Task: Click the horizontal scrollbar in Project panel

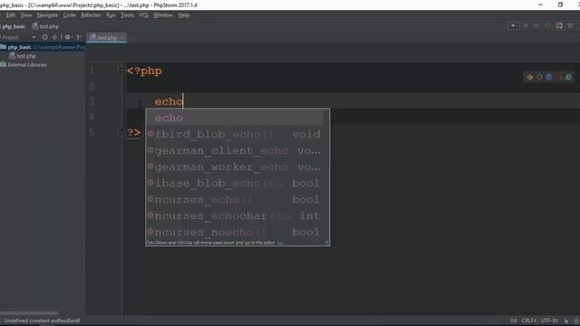Action: pos(30,313)
